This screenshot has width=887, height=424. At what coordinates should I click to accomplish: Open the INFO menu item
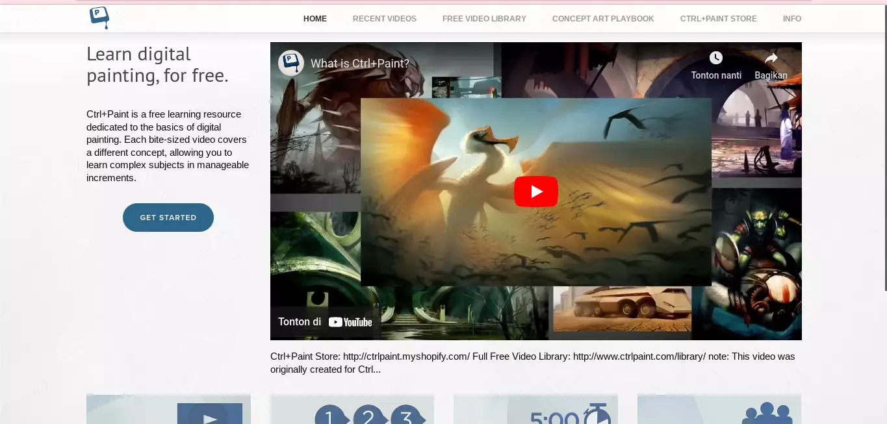pyautogui.click(x=792, y=19)
